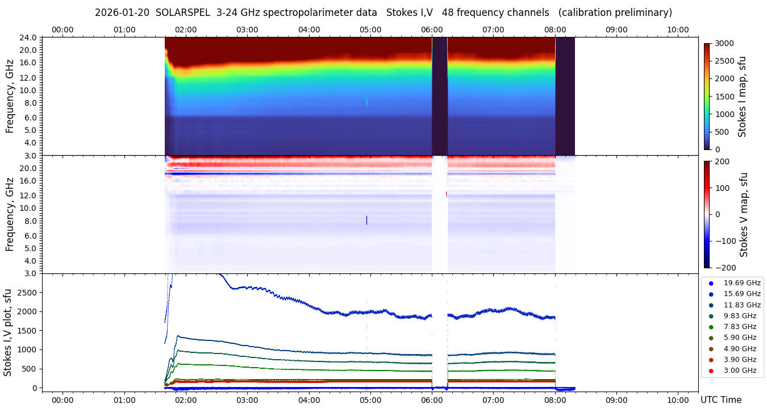This screenshot has width=767, height=412.
Task: Click the Stokes I,V plot y-axis label
Action: click(8, 332)
